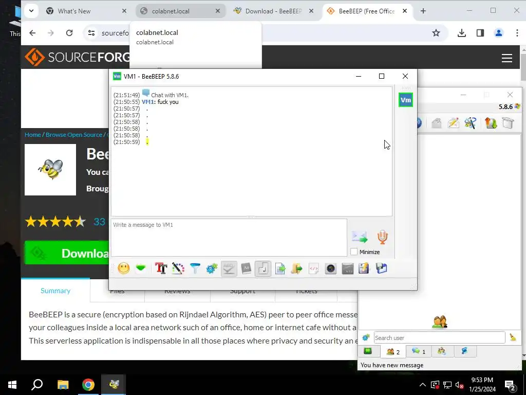Follow the Browse Open Source breadcrumb link
526x395 pixels.
pos(73,135)
